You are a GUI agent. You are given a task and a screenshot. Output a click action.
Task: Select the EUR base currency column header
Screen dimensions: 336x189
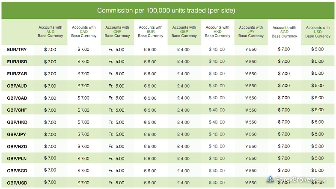pos(151,32)
